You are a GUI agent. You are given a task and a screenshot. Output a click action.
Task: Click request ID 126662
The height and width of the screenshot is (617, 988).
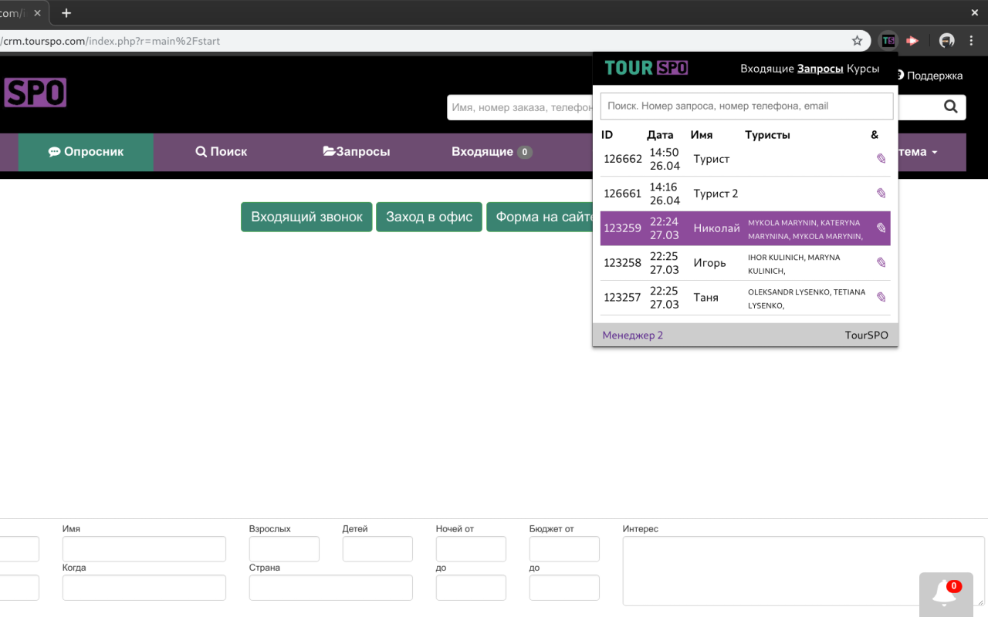click(x=623, y=159)
